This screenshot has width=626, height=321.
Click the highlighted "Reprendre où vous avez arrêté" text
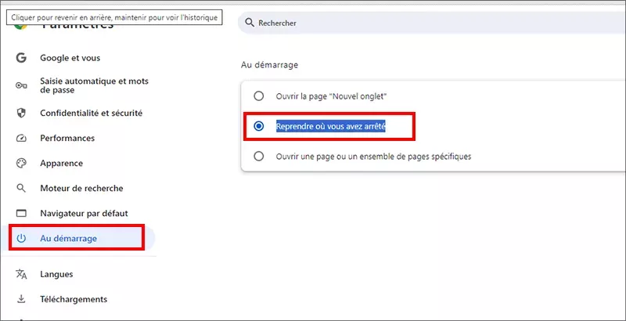click(x=331, y=126)
